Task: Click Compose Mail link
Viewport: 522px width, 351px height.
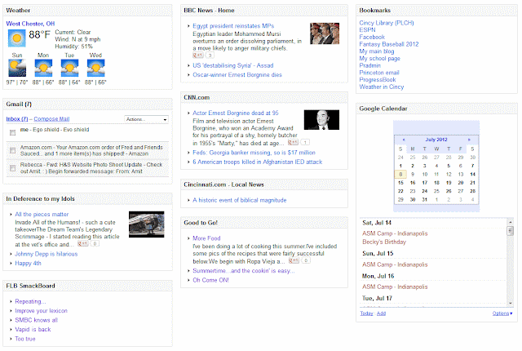Action: tap(51, 119)
